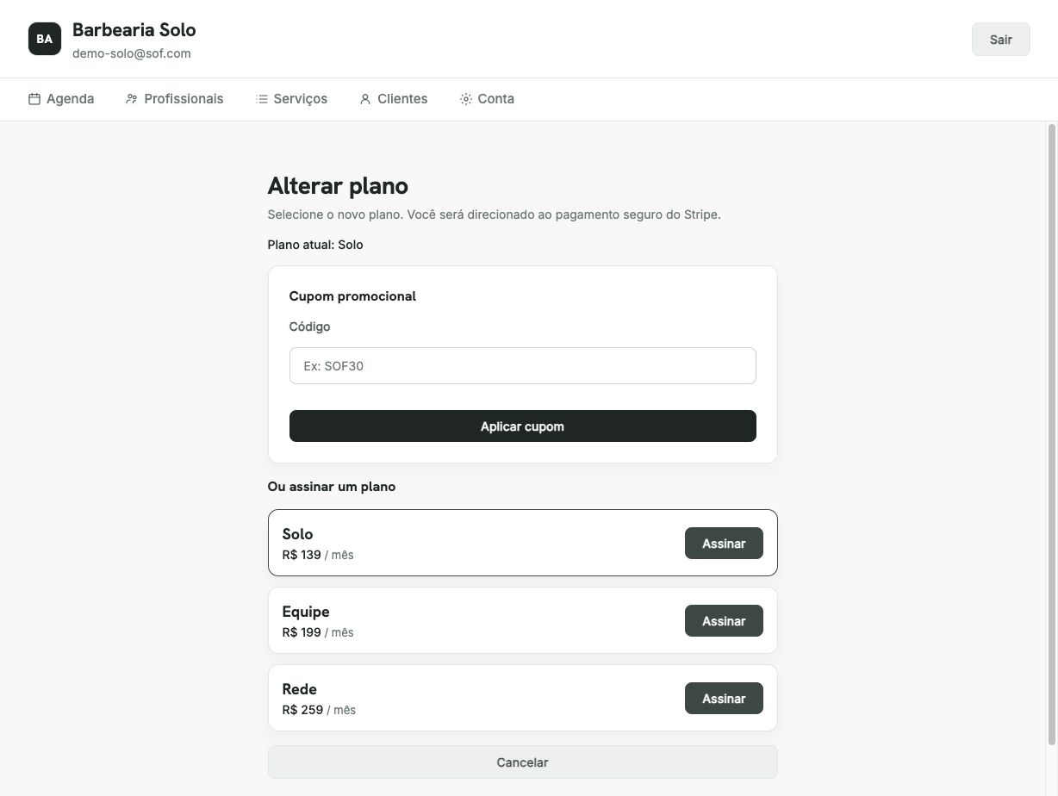Click the Equipe plan name
Image resolution: width=1058 pixels, height=796 pixels.
coord(306,612)
